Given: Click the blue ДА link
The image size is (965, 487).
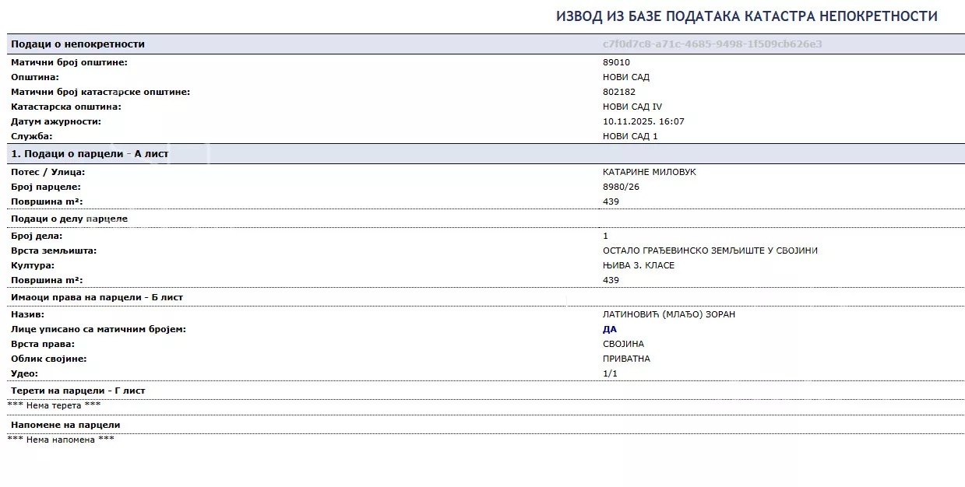Looking at the screenshot, I should 609,329.
